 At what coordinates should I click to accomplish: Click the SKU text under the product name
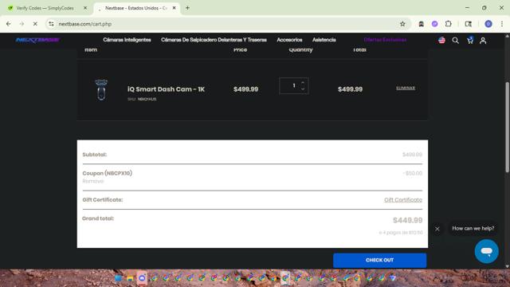pyautogui.click(x=142, y=99)
